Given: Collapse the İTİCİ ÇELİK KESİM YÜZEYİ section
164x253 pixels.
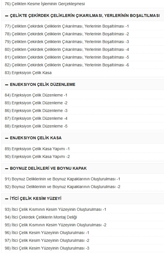Looking at the screenshot, I should pyautogui.click(x=7, y=199).
